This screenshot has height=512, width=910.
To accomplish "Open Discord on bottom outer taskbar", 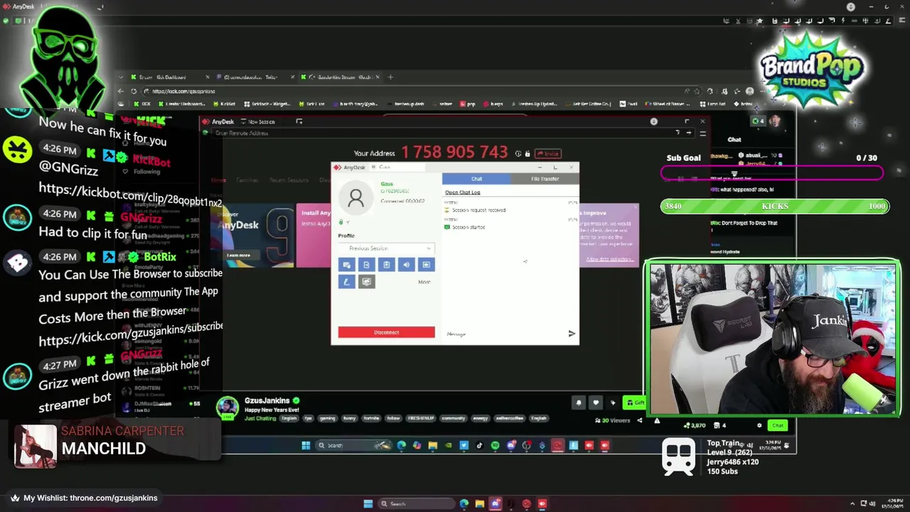I will click(496, 503).
